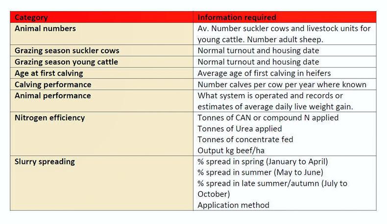Select the "Output kg beef/ha" line
The height and width of the screenshot is (224, 387).
[232, 151]
